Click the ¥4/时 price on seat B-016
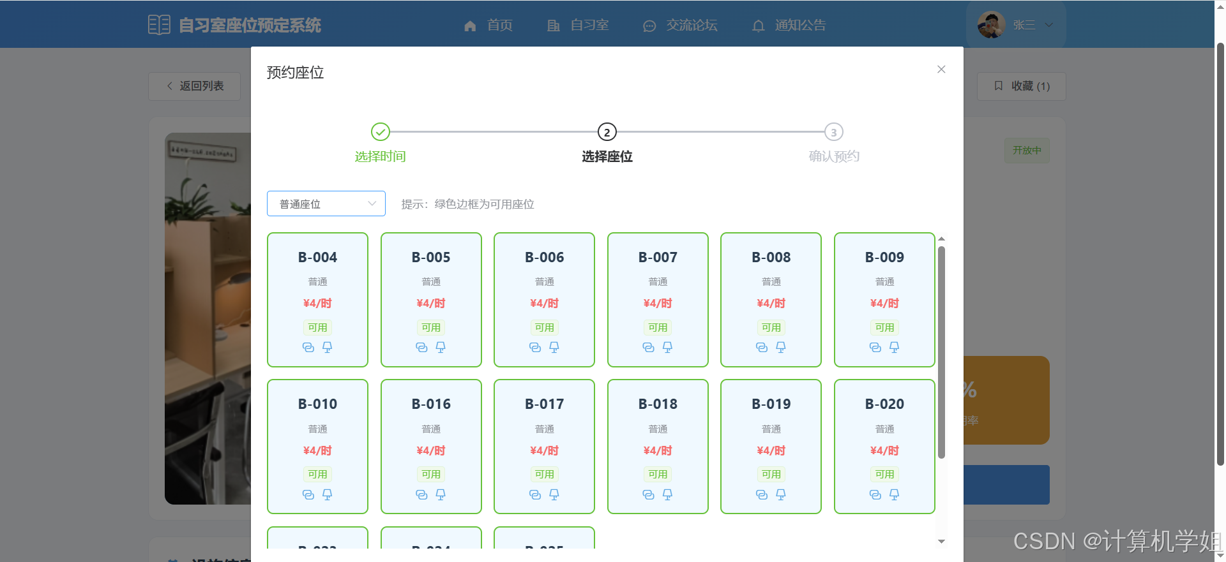Screen dimensions: 1226x562 (x=431, y=450)
